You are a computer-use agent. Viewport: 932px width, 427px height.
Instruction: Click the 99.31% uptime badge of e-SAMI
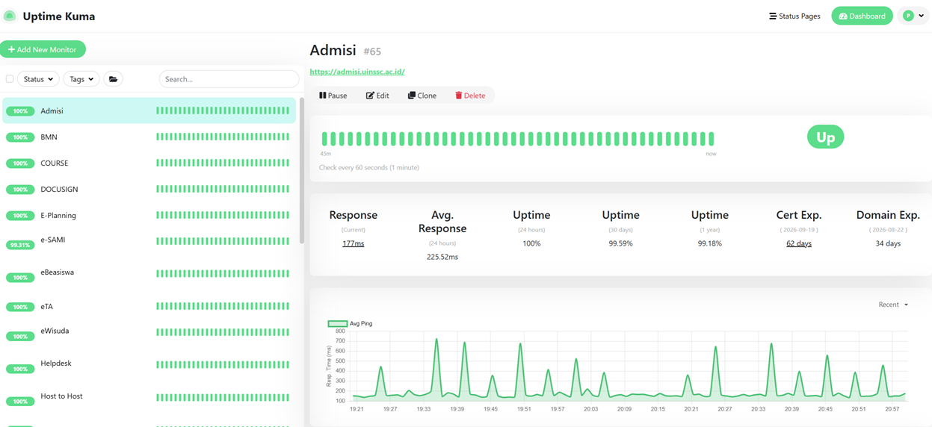(20, 245)
